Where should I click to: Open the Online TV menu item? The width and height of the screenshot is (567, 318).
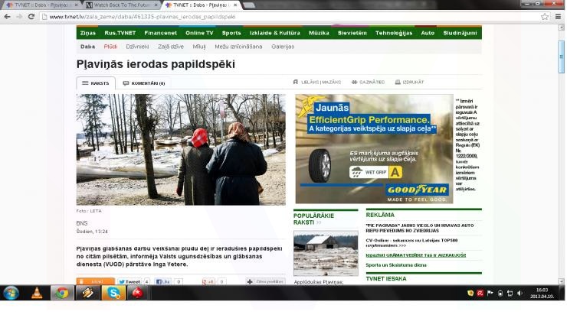[x=199, y=33]
